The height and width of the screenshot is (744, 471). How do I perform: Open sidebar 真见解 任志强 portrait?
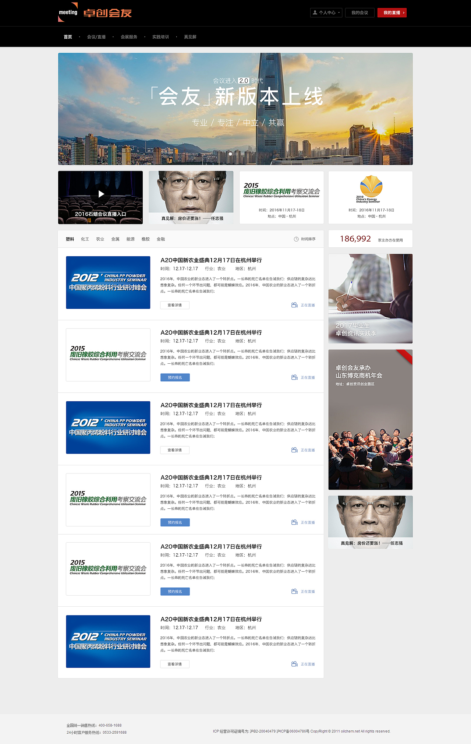pyautogui.click(x=371, y=522)
